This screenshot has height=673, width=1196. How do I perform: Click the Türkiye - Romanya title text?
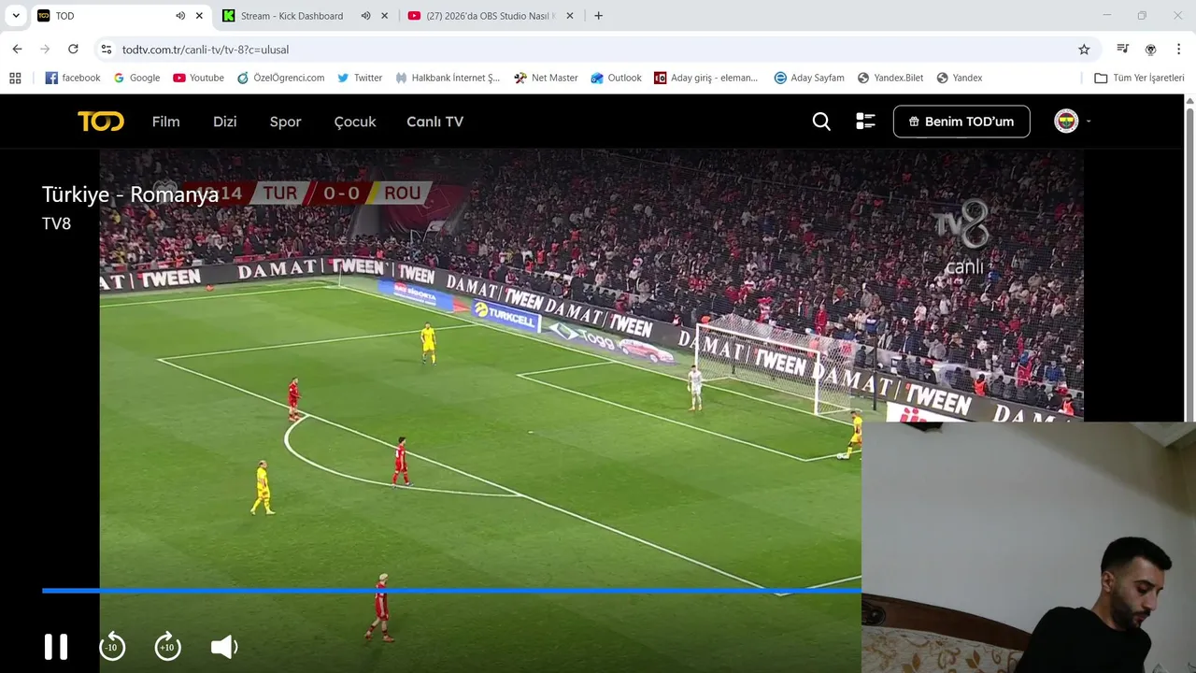[x=130, y=194]
